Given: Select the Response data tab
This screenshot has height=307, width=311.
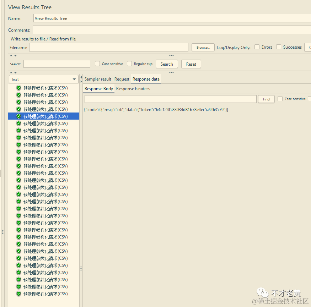Looking at the screenshot, I should (146, 79).
